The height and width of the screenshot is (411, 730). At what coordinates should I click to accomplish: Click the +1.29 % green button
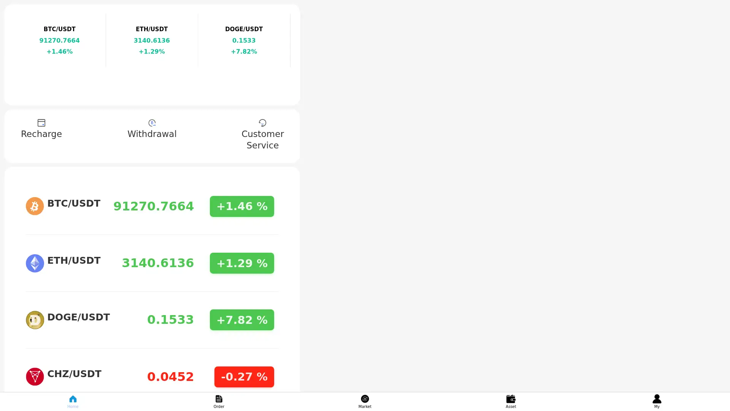242,263
